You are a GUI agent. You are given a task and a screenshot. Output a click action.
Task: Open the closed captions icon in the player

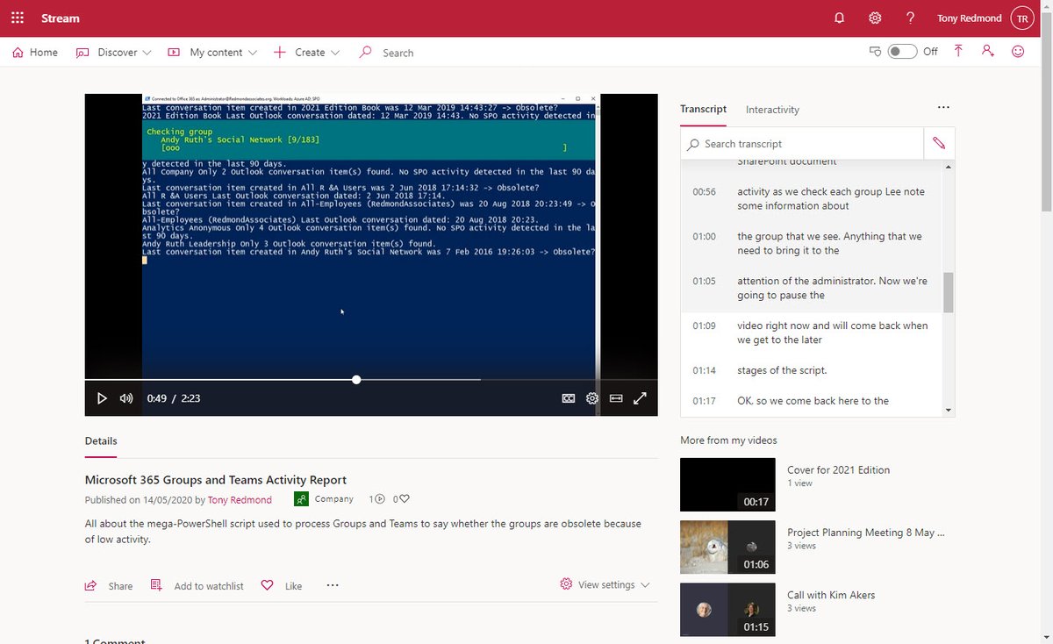click(569, 397)
